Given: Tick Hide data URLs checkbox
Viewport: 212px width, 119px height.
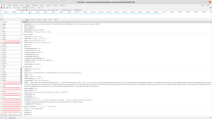Looking at the screenshot, I should click(17, 10).
